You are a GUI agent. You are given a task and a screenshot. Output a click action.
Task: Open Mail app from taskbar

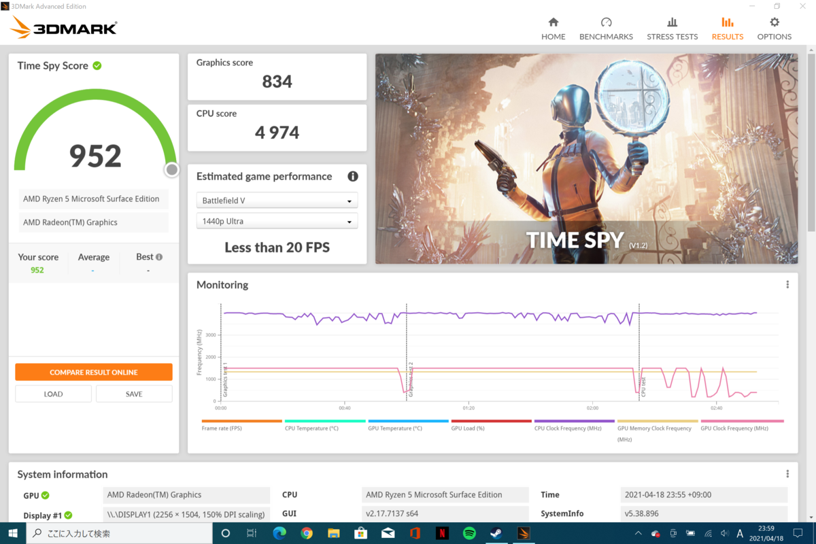[x=388, y=534]
